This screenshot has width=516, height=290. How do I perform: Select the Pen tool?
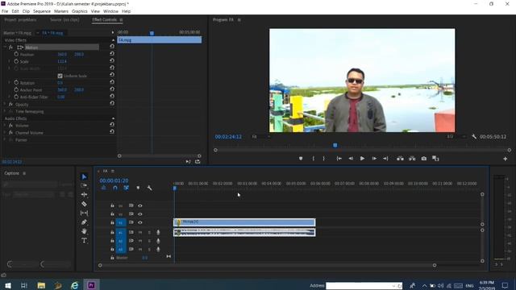pyautogui.click(x=84, y=222)
